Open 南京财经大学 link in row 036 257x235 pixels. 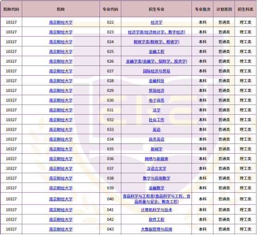pyautogui.click(x=60, y=159)
